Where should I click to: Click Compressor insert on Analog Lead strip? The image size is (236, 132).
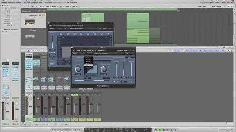coord(29,61)
